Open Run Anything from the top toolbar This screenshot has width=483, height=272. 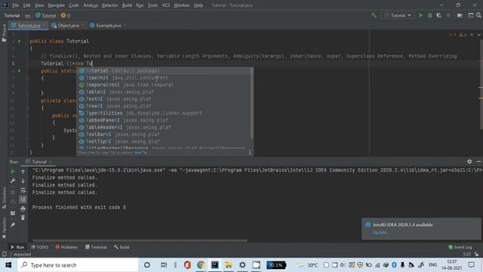pyautogui.click(x=471, y=15)
